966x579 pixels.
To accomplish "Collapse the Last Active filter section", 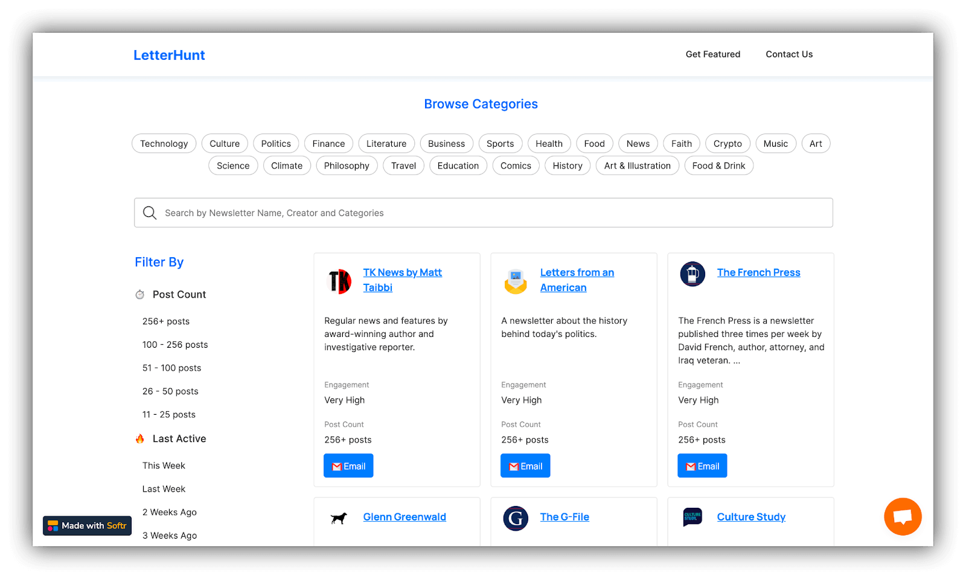I will (179, 438).
